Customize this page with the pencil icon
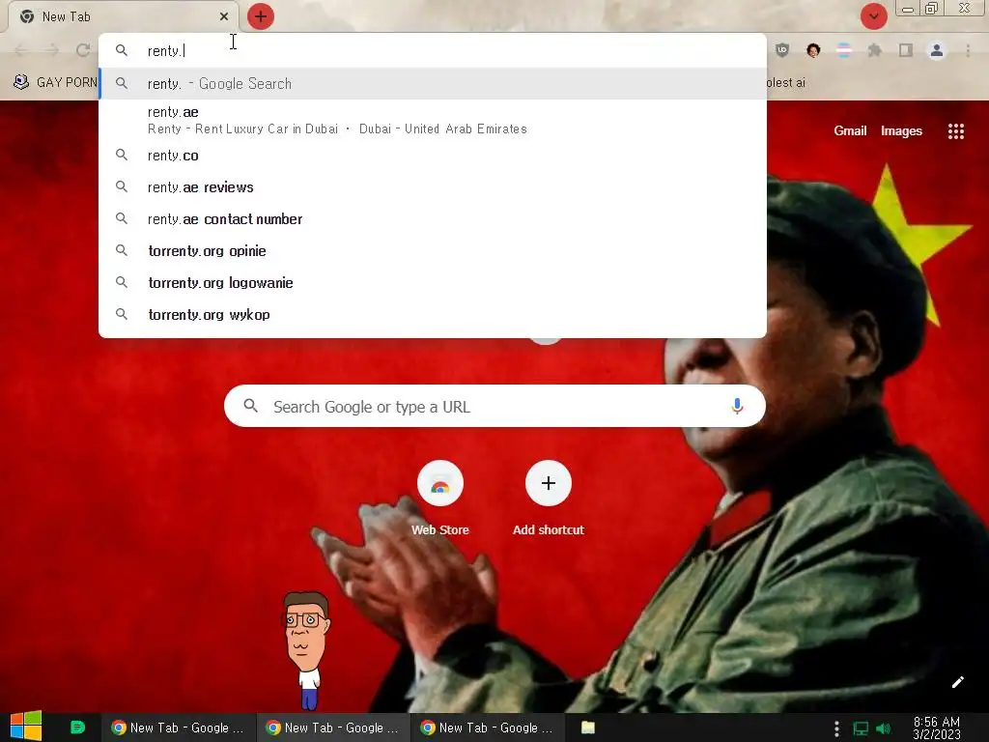 [x=957, y=681]
